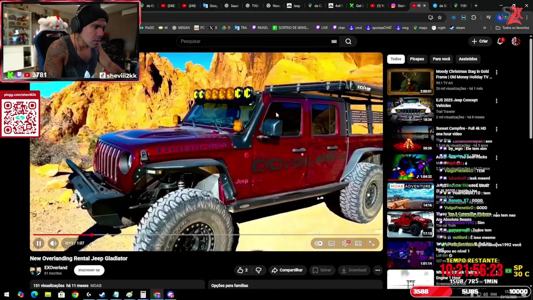Open the account avatar menu
Screen dimensions: 533x300
(516, 41)
